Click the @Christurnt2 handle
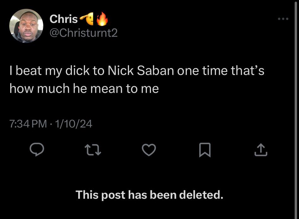 (84, 33)
